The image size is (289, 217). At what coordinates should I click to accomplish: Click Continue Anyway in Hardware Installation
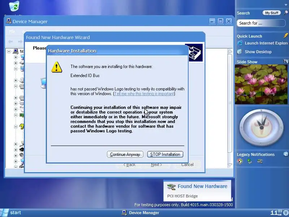(x=125, y=154)
